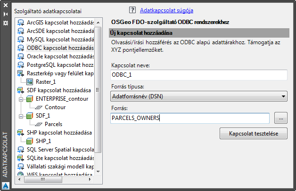Click the SDF_1 cube icon
Viewport: 296px width, 191px height.
pos(30,116)
